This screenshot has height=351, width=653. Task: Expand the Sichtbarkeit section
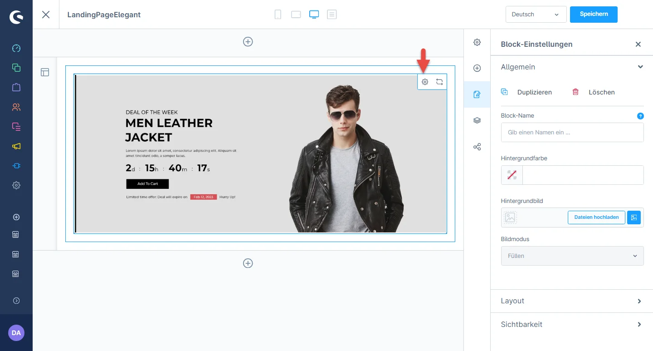[x=571, y=325]
